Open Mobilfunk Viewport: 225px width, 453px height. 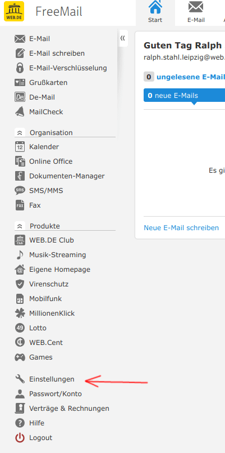(45, 299)
